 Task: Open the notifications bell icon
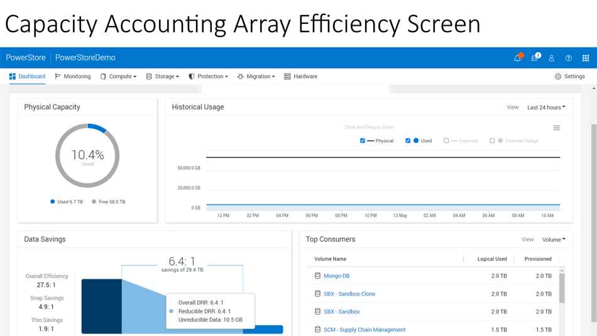[518, 58]
